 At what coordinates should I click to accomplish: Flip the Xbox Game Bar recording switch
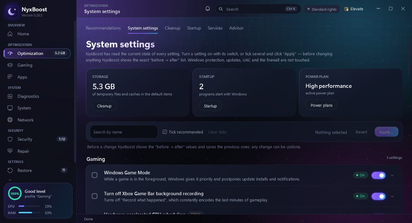click(378, 196)
